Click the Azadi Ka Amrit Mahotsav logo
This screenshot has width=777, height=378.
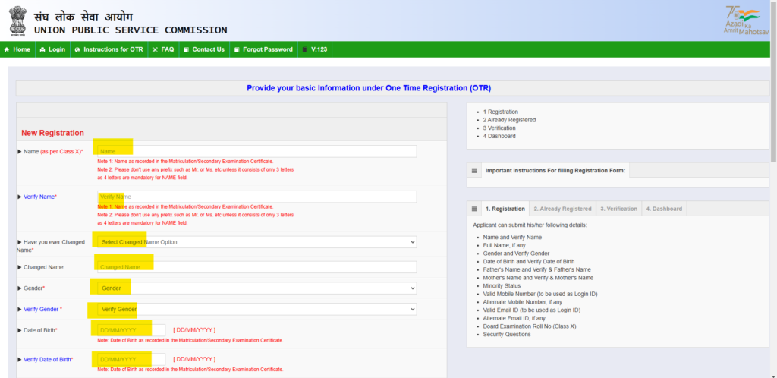[x=747, y=20]
